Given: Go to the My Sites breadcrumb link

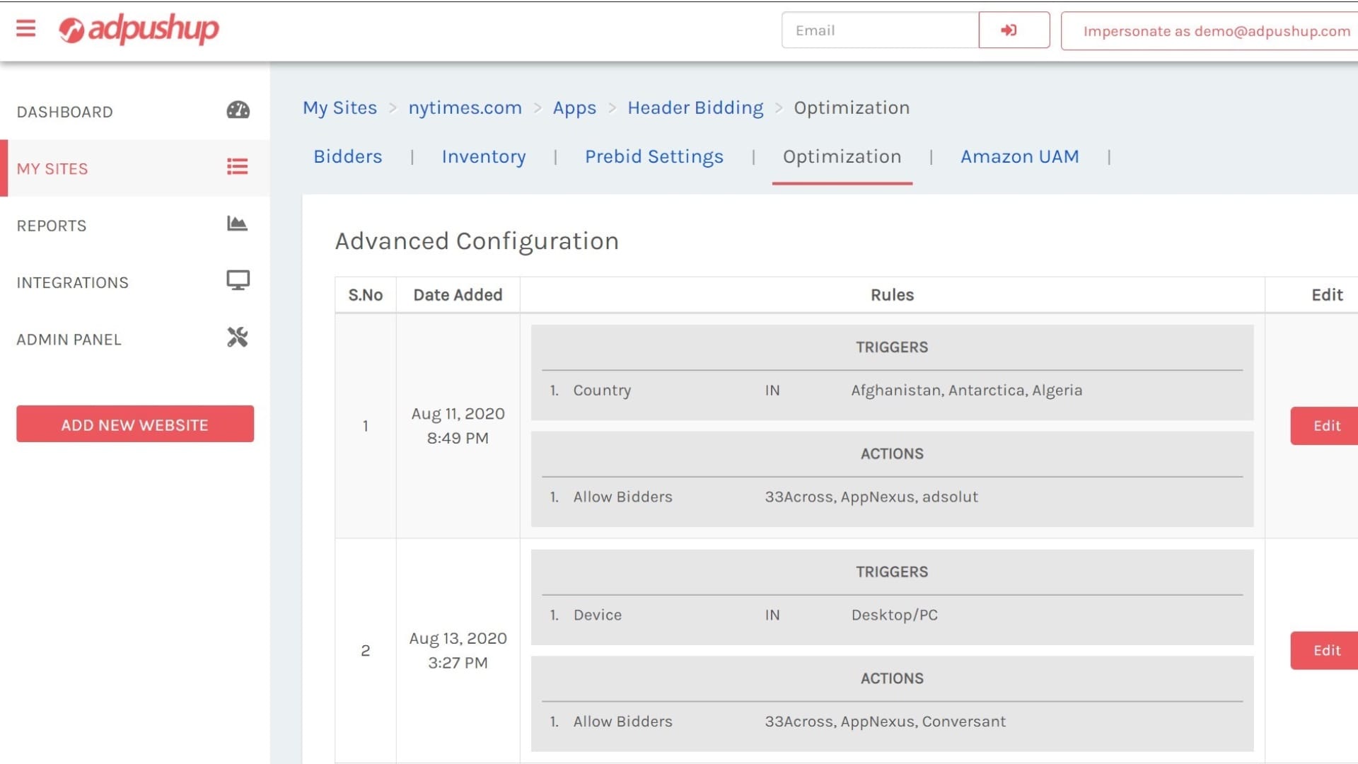Looking at the screenshot, I should coord(340,108).
